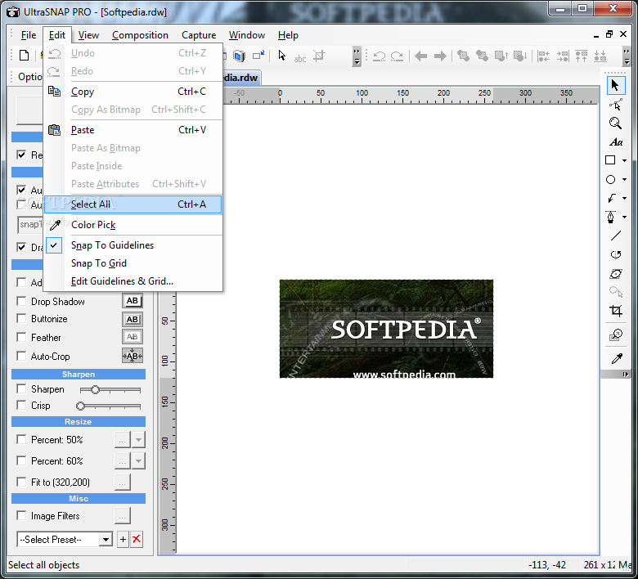The width and height of the screenshot is (638, 579).
Task: Select the Zoom magnifier tool
Action: [x=615, y=123]
